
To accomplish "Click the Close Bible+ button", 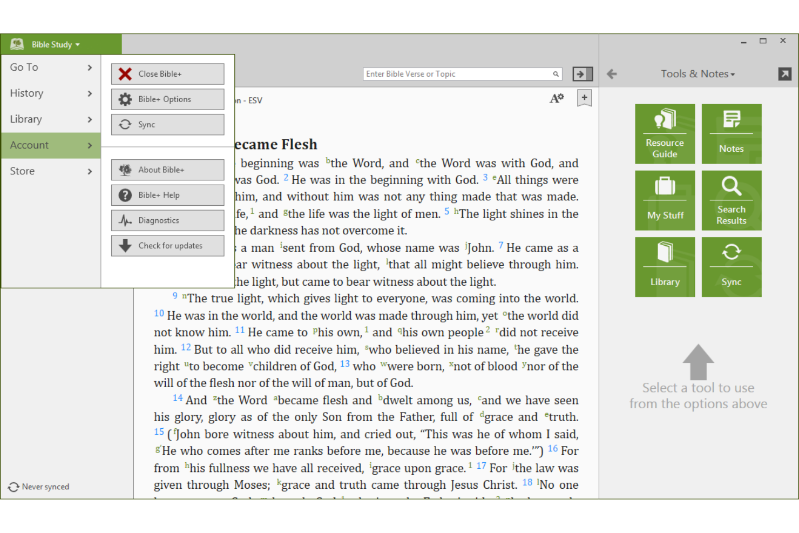I will point(168,74).
